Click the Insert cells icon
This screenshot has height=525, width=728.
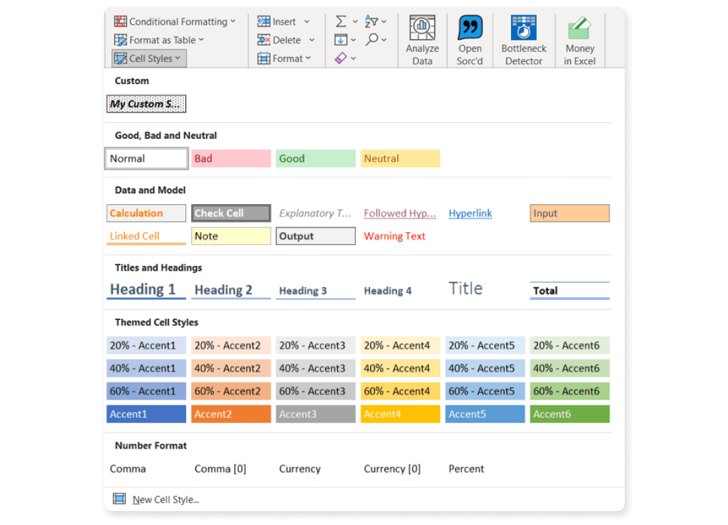click(x=263, y=21)
